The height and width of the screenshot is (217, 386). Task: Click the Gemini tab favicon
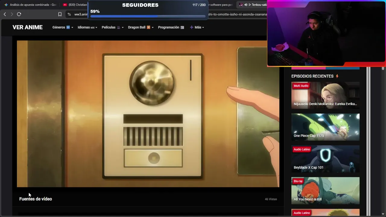[x=6, y=5]
